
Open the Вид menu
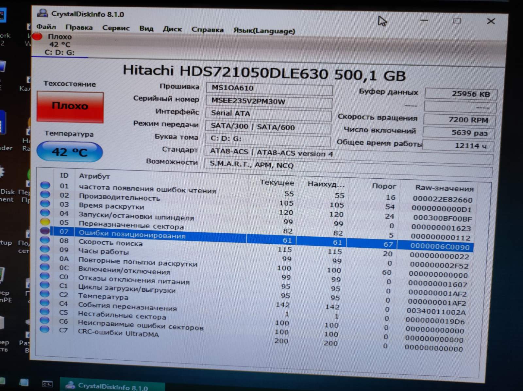click(x=146, y=28)
